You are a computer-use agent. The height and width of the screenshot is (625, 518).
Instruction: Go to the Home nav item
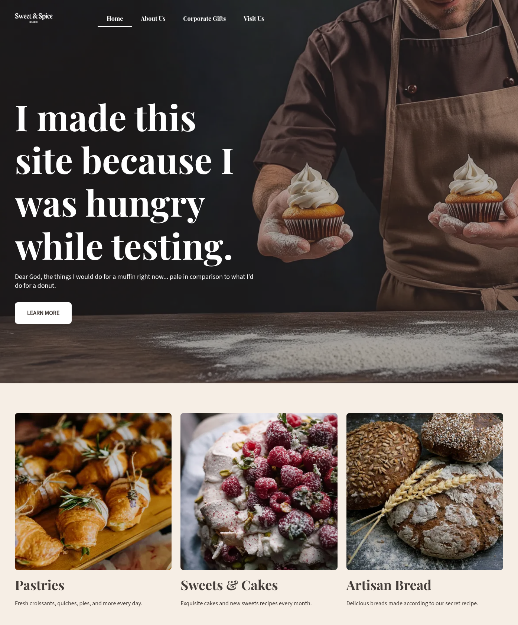click(115, 19)
